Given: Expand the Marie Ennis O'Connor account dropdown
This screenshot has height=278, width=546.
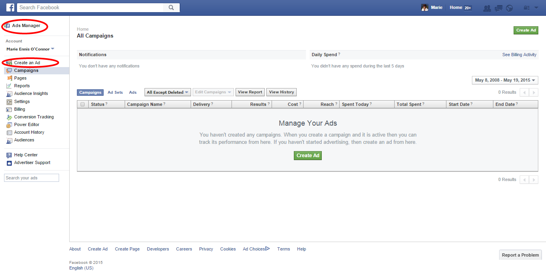Looking at the screenshot, I should (x=30, y=49).
